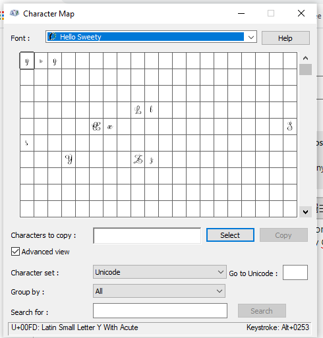323x338 pixels.
Task: Select the capital S with caron glyph
Action: [x=290, y=127]
